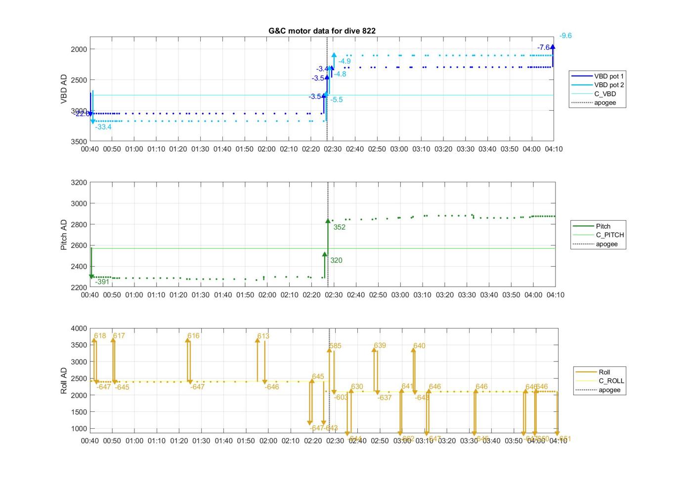Click the "617" roll annotation
692x487 pixels.
click(119, 336)
